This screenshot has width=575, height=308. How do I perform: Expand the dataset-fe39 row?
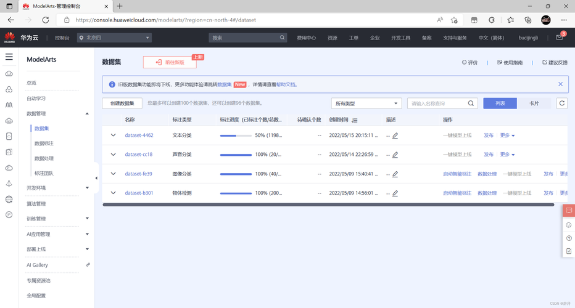[113, 174]
